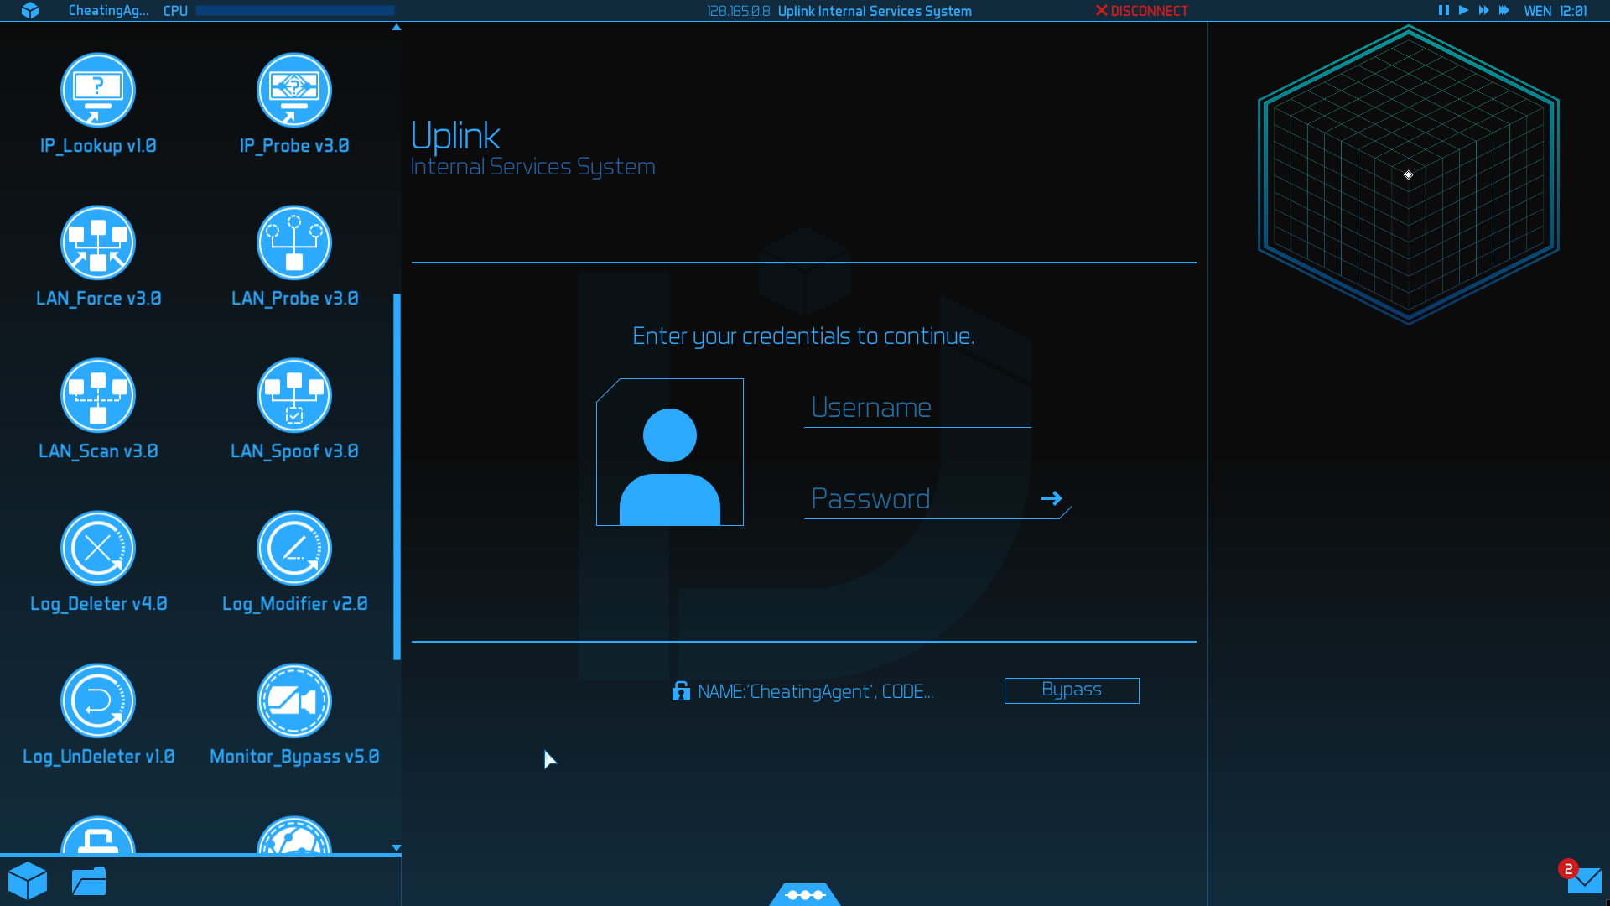
Task: Click the software list scrollbar thumb
Action: [x=397, y=476]
